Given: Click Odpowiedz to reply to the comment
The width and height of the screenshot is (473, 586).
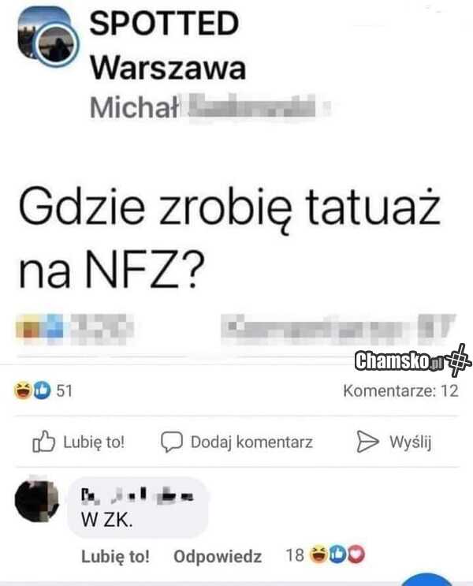Looking at the screenshot, I should 218,557.
